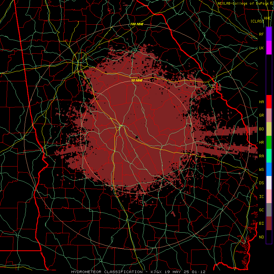This screenshot has height=274, width=274.
Task: Pick the RA light green legend swatch
Action: click(269, 156)
